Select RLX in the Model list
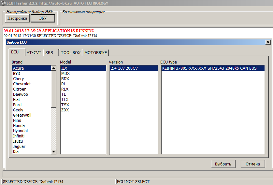 (x=83, y=89)
